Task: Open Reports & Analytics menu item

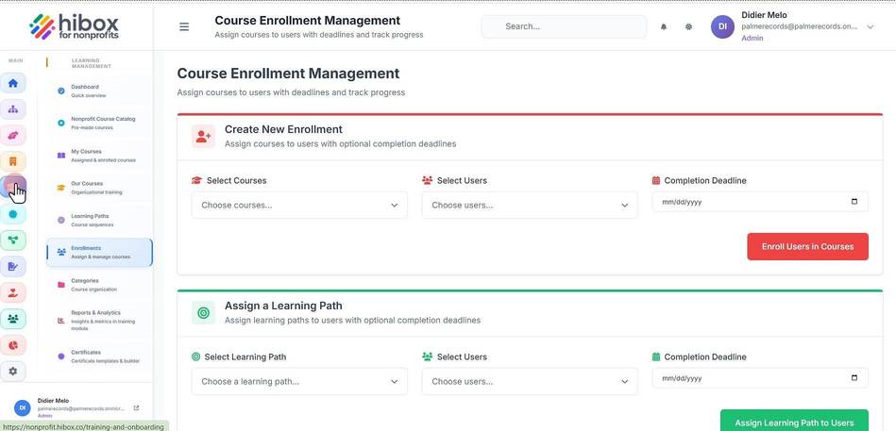Action: [x=99, y=321]
